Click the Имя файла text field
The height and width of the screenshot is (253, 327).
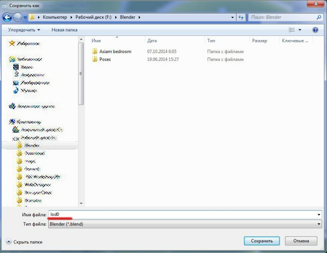pyautogui.click(x=180, y=215)
